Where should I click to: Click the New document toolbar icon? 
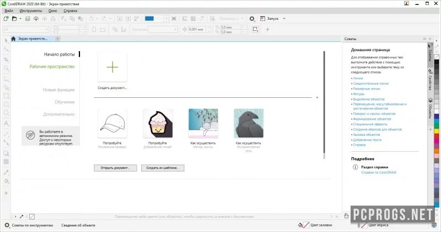[x=6, y=19]
